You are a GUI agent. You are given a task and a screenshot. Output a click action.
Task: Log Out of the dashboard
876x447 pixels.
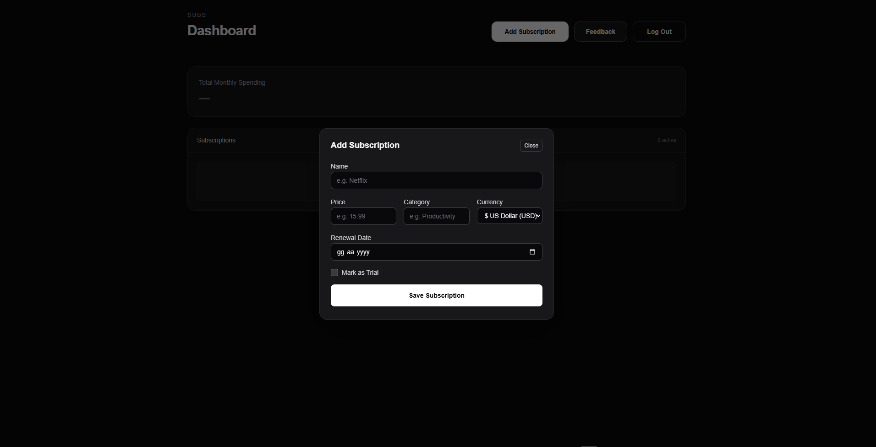[x=659, y=32]
